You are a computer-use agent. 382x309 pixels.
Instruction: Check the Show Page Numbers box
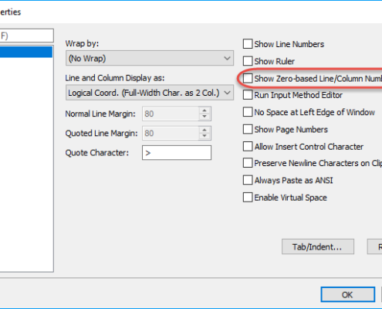[x=248, y=129]
